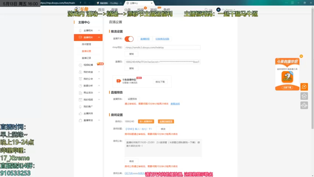This screenshot has height=177, width=314.
Task: Click the 视频轮播 sidebar icon
Action: point(80,65)
